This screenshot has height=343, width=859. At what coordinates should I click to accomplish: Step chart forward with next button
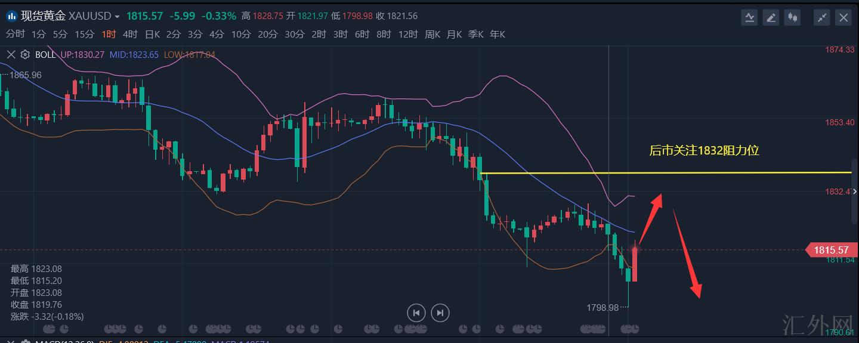pyautogui.click(x=440, y=313)
